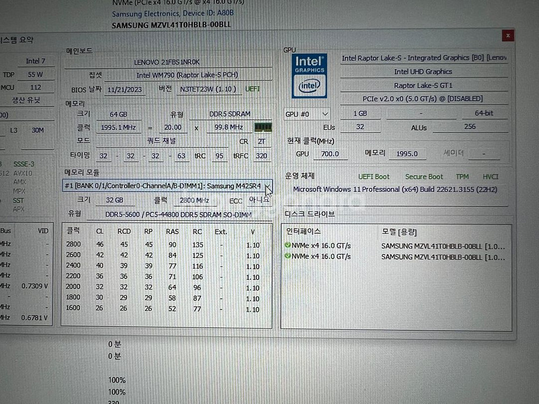Image resolution: width=539 pixels, height=404 pixels.
Task: Click the L3 30M cache value
Action: [x=38, y=130]
